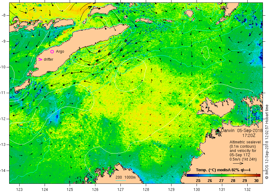Click the longitude axis label '124'

pos(45,189)
